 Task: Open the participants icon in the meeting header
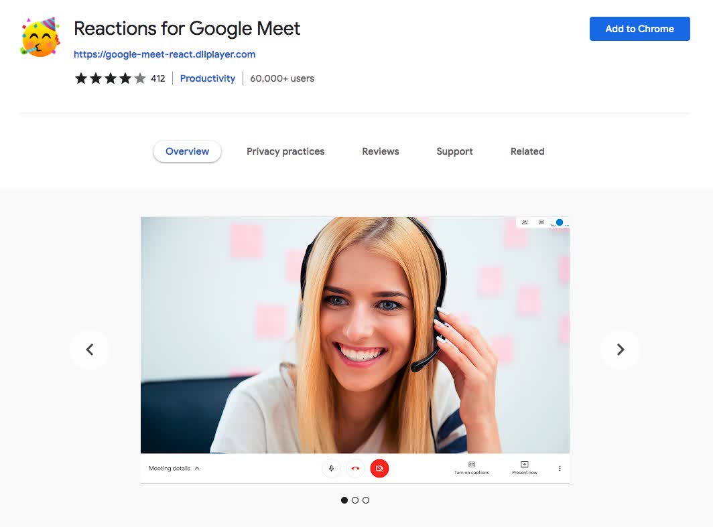point(525,222)
